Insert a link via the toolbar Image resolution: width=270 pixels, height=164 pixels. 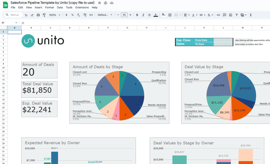click(218, 15)
